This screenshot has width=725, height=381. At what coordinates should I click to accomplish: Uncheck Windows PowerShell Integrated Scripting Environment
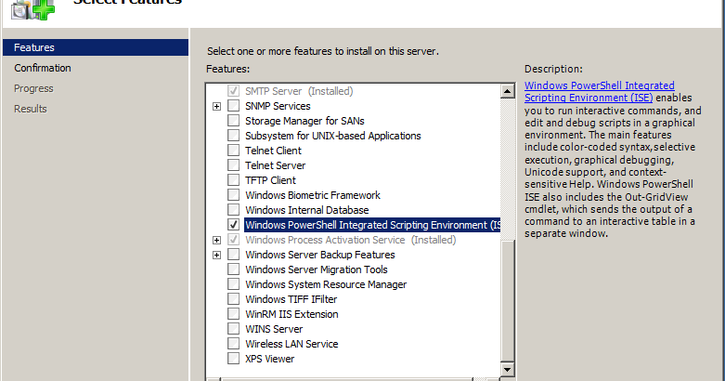[233, 225]
